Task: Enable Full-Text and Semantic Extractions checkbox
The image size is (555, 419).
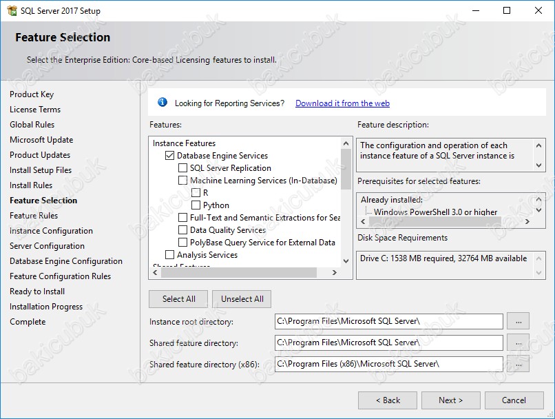Action: pyautogui.click(x=182, y=218)
